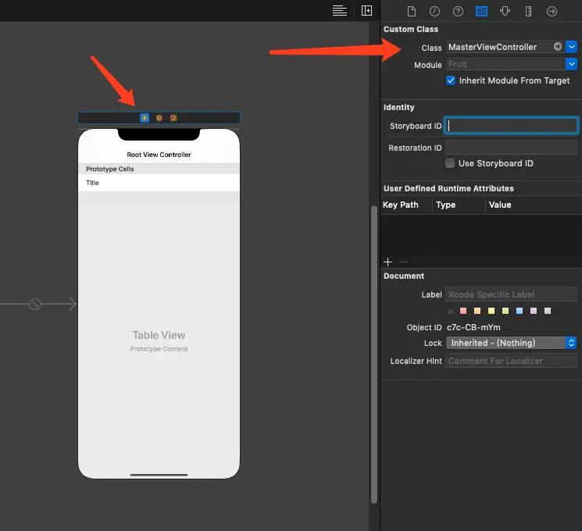Choose the gray label color swatch
582x531 pixels.
point(548,311)
